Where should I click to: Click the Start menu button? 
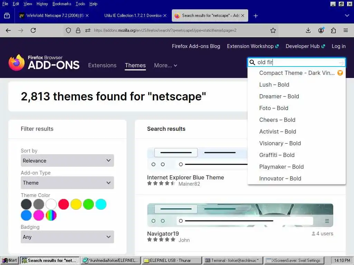(9, 261)
